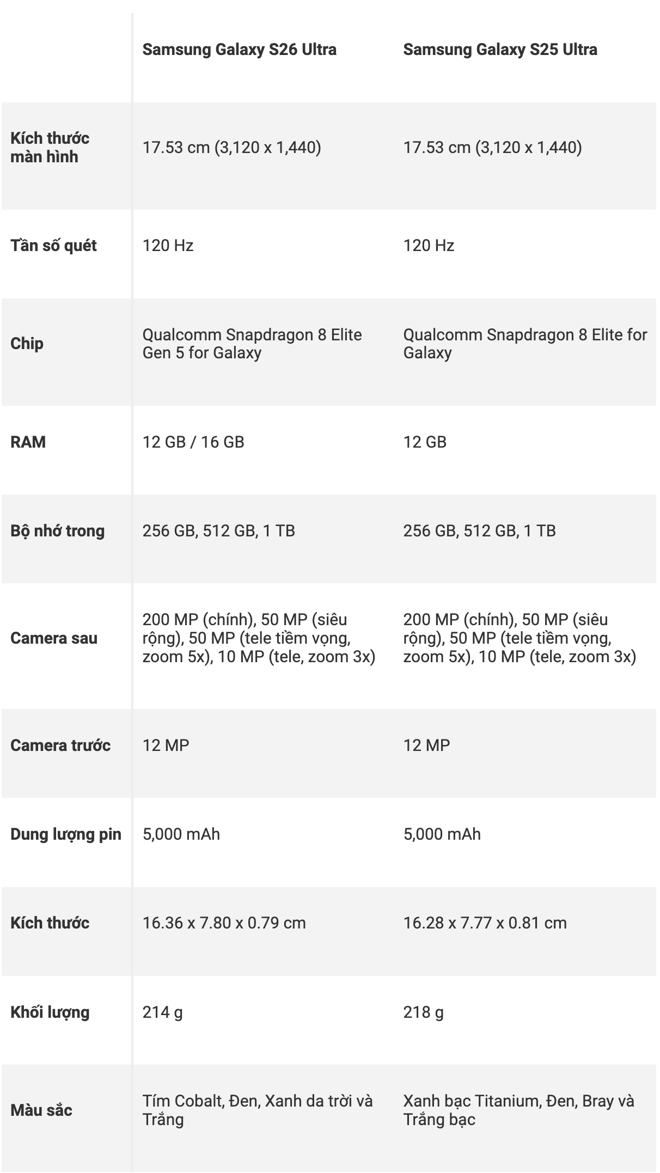This screenshot has height=1173, width=660.
Task: Select the Chip row label
Action: pos(27,344)
